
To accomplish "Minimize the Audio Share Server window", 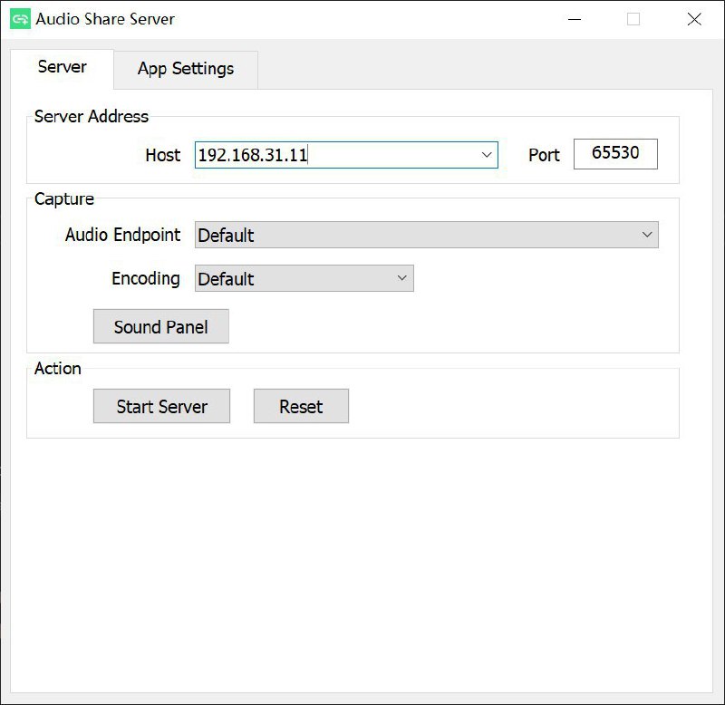I will click(573, 19).
